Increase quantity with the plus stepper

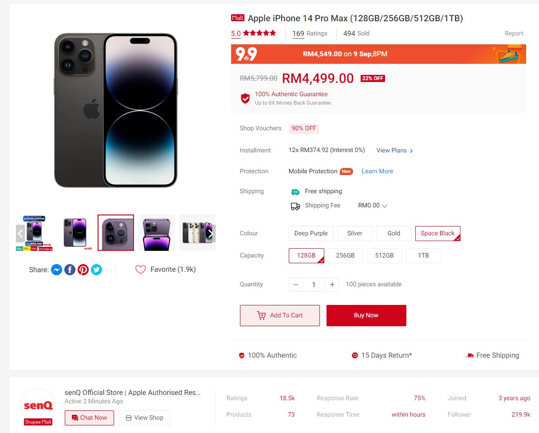(x=332, y=285)
